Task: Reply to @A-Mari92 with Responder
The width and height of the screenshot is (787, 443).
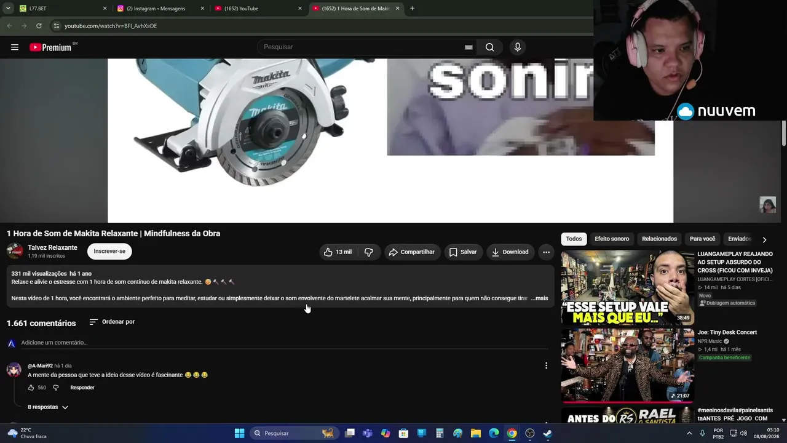Action: 82,388
